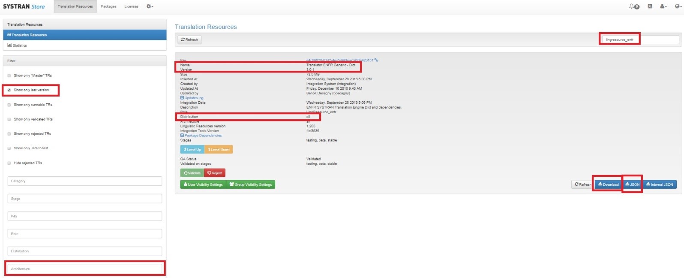The height and width of the screenshot is (278, 684).
Task: Focus the Key filter field
Action: pos(85,216)
